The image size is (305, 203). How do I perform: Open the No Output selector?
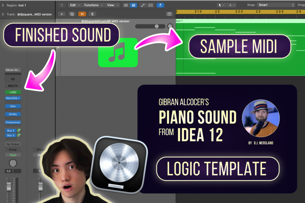pos(13,144)
